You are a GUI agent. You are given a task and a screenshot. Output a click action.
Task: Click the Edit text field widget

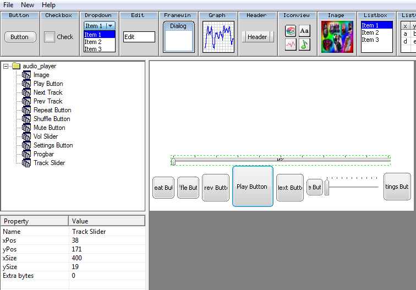[139, 37]
